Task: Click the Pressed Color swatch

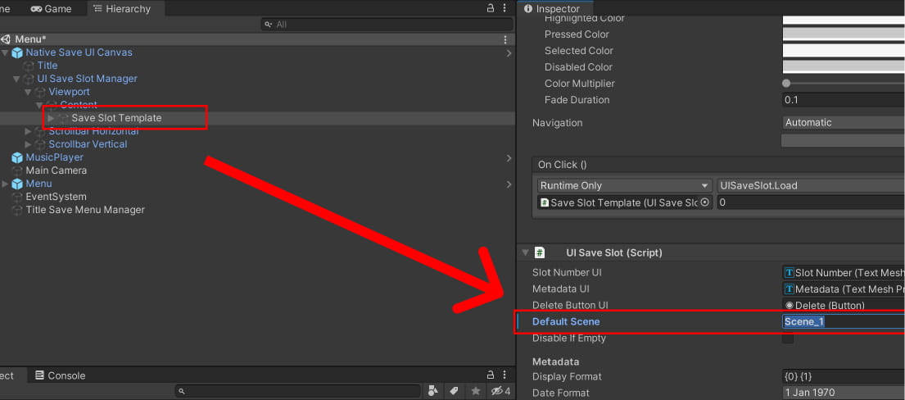Action: pos(844,34)
